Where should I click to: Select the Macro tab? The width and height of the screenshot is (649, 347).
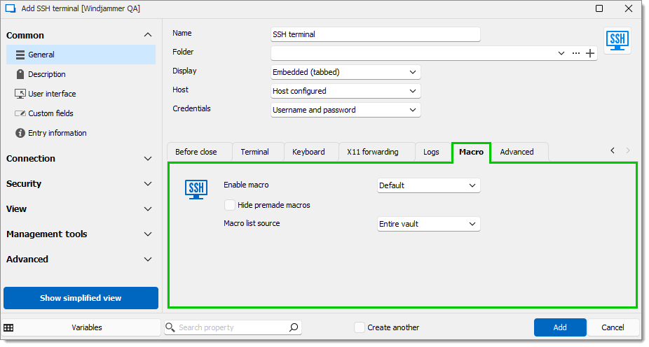[x=471, y=153]
